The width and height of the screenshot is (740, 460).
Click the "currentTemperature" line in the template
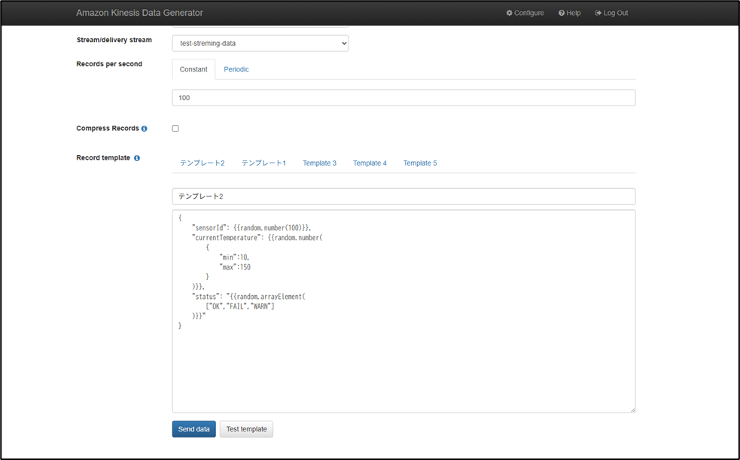tap(257, 238)
